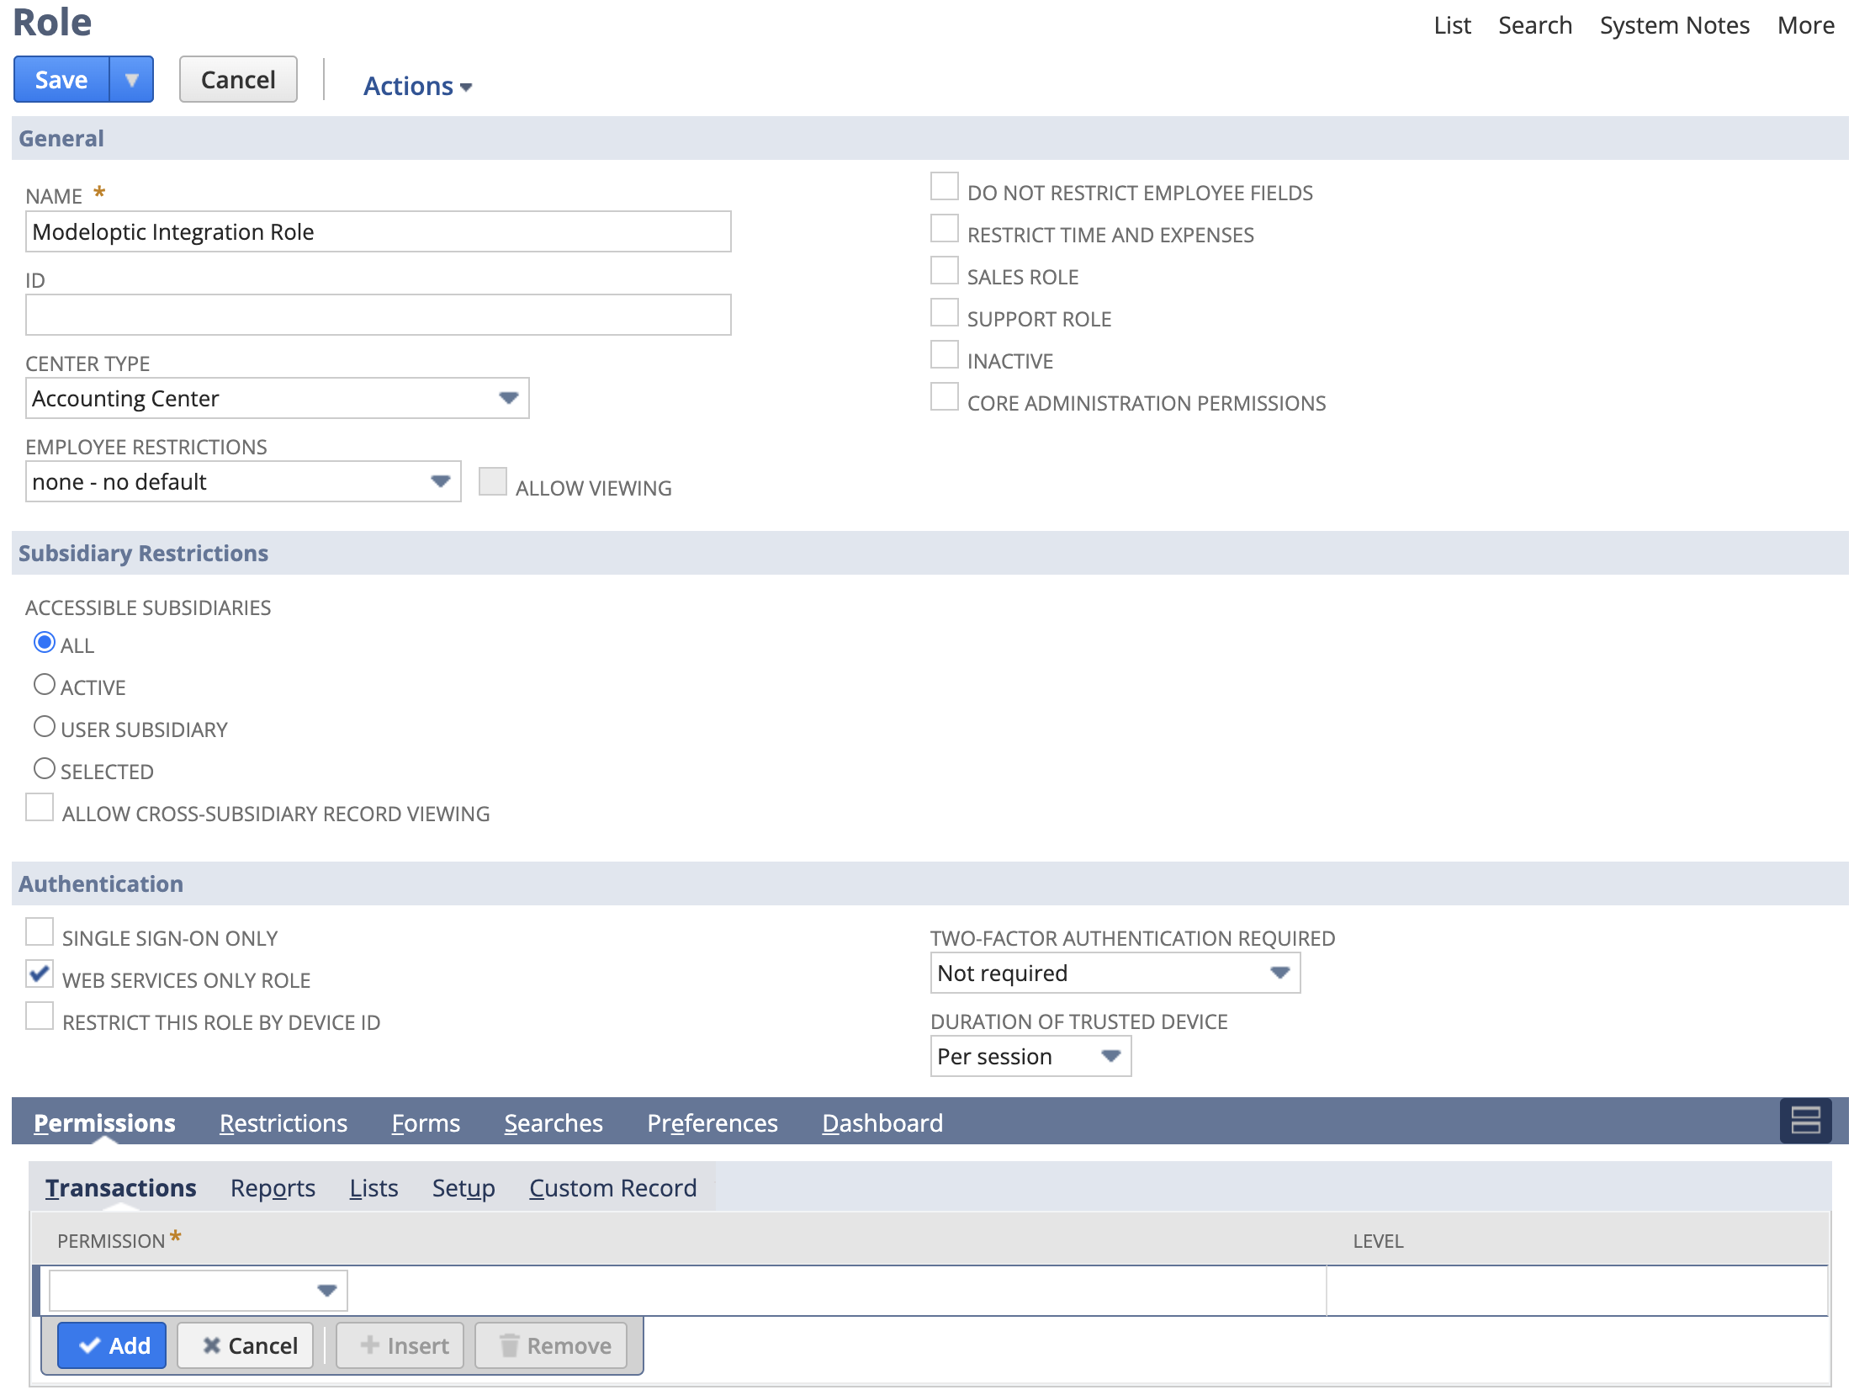Switch to the Restrictions tab

click(283, 1123)
